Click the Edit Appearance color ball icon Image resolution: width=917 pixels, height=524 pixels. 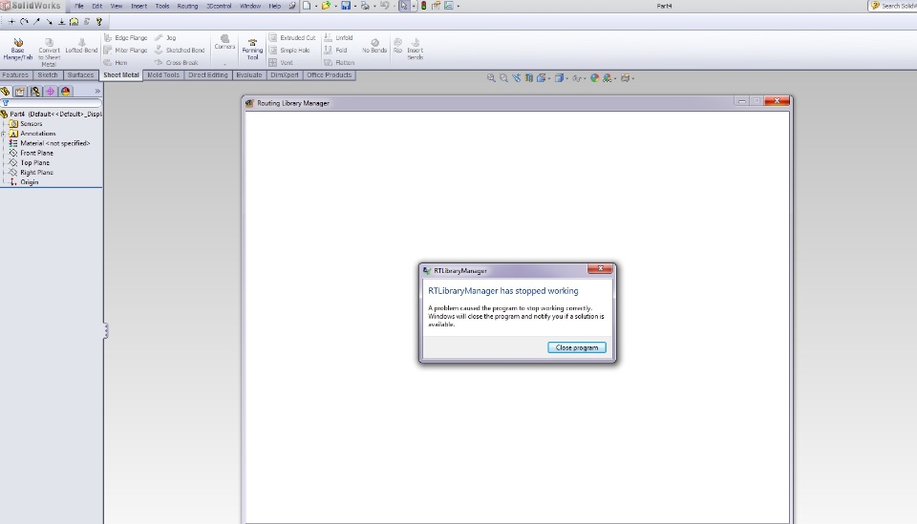coord(595,77)
